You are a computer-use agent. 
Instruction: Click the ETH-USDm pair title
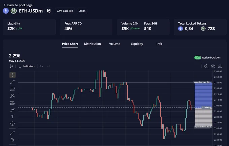tap(31, 11)
